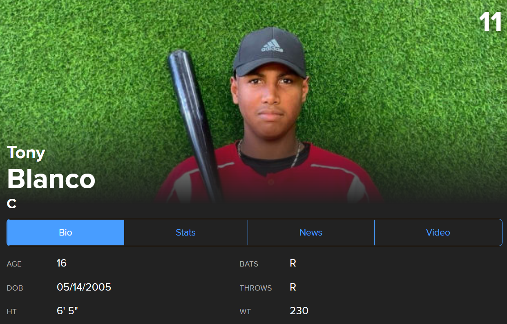Click the DOB label
Image resolution: width=507 pixels, height=324 pixels.
point(15,288)
